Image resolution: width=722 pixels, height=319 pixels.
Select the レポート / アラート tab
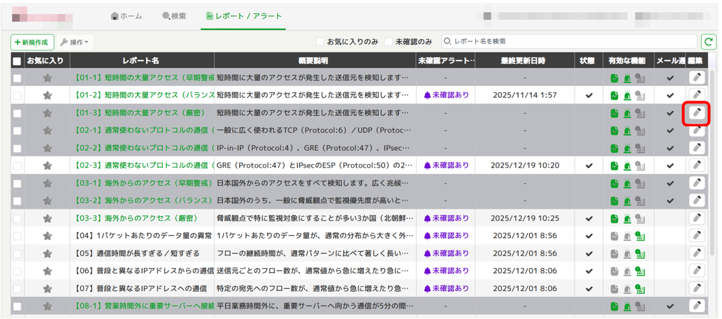(x=244, y=16)
